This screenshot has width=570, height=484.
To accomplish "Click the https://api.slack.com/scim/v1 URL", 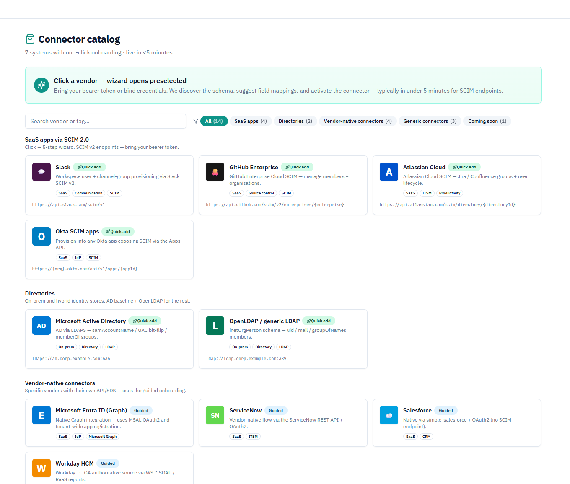I will 69,205.
